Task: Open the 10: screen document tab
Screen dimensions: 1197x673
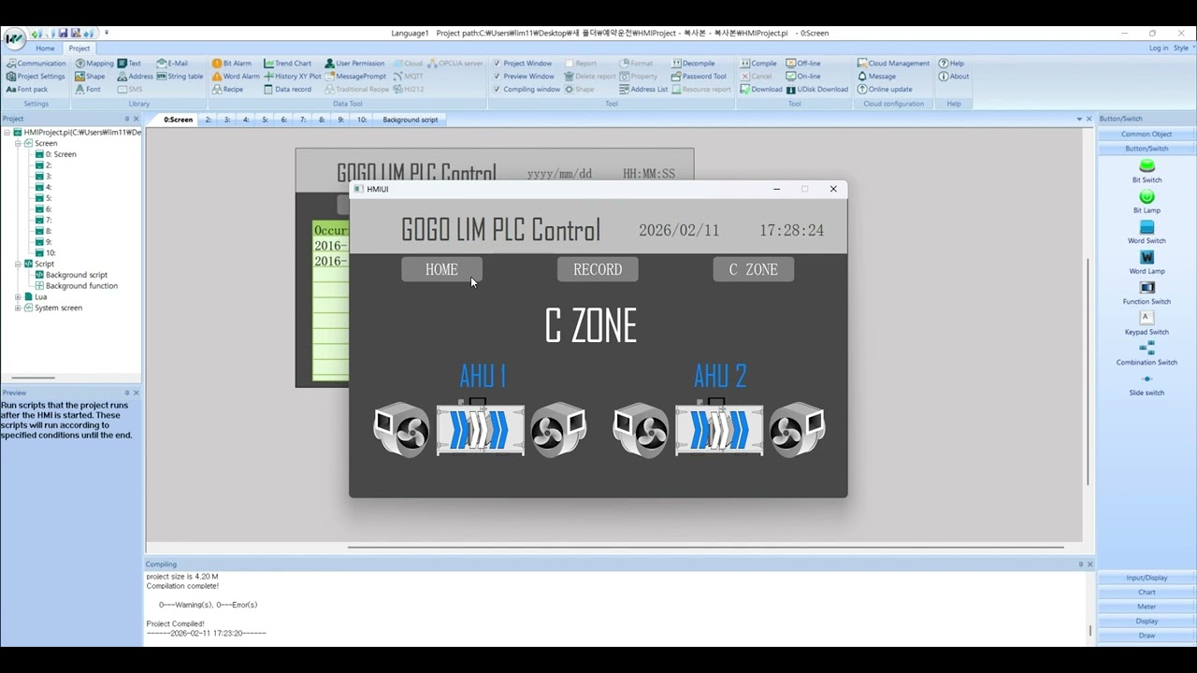Action: click(362, 120)
